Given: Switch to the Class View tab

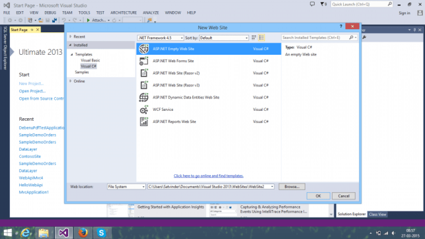Looking at the screenshot, I should click(377, 215).
